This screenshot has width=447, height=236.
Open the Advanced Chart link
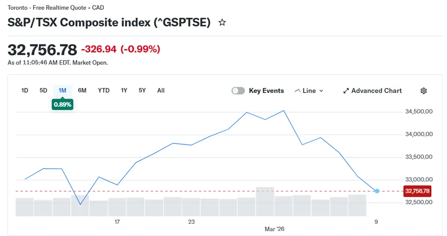point(376,91)
